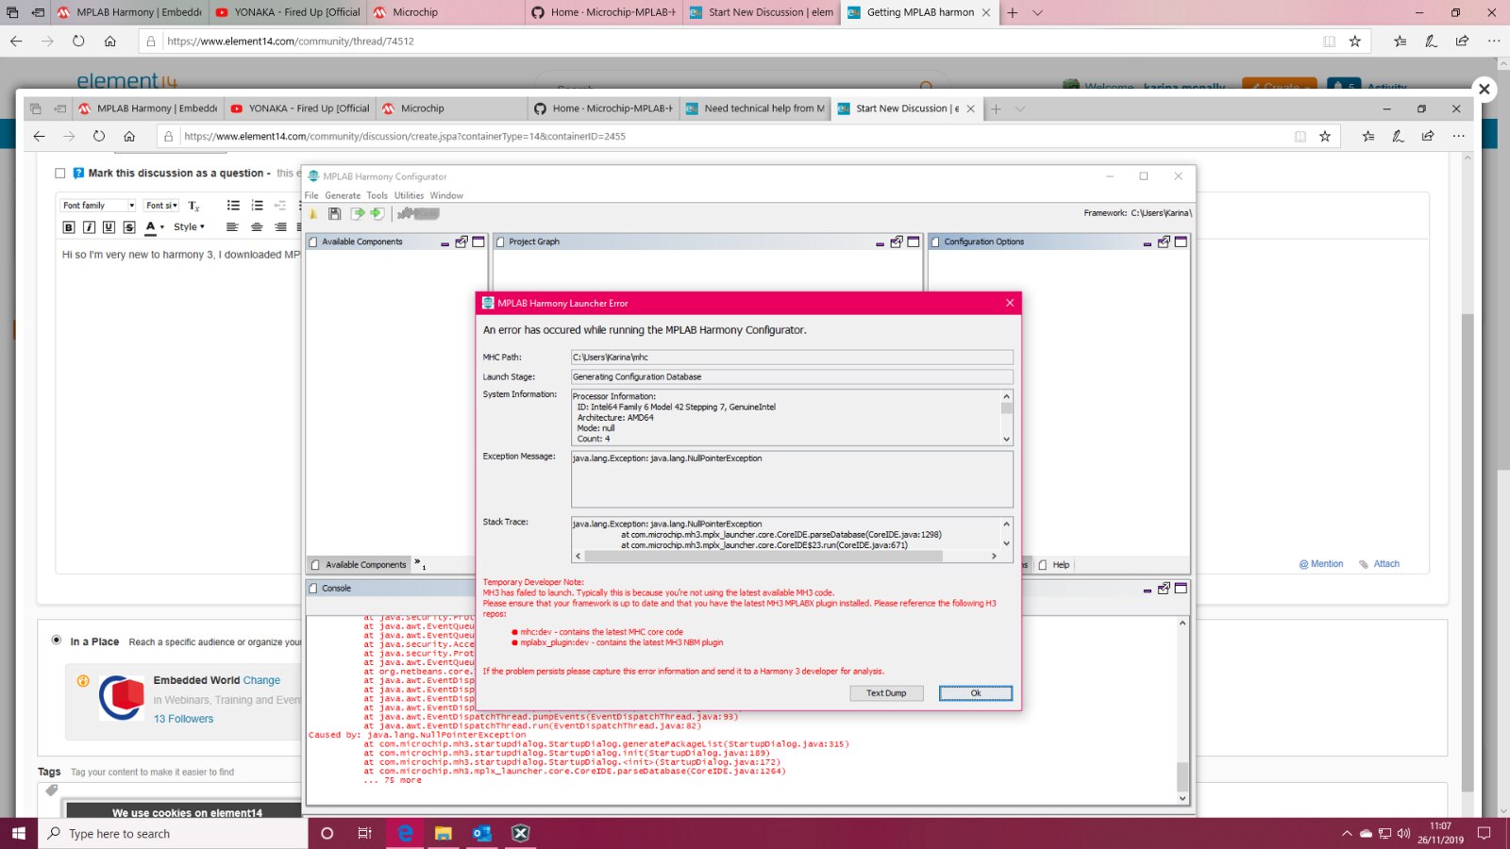Click the first green arrow export icon in Harmony toolbar
1510x849 pixels.
pos(358,214)
